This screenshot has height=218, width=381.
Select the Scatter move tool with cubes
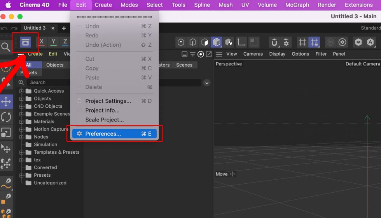(x=6, y=163)
